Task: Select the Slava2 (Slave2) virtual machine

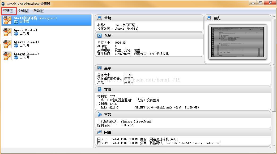Action: click(46, 56)
